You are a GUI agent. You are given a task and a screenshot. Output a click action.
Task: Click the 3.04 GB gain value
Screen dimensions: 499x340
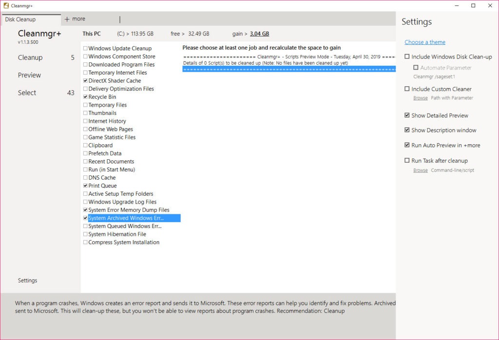(259, 34)
